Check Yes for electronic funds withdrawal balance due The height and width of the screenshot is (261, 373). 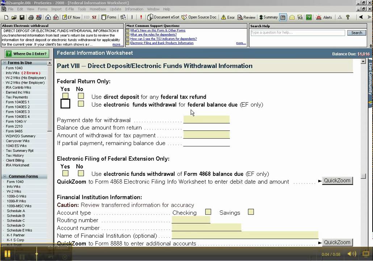(65, 104)
